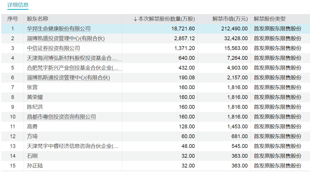
Task: Click 160.00 in the 陈纪洪 row
Action: 187,107
